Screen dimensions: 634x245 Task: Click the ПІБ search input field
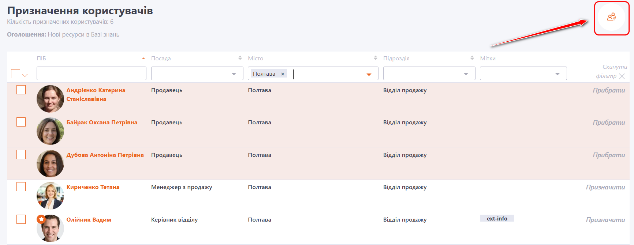point(92,73)
